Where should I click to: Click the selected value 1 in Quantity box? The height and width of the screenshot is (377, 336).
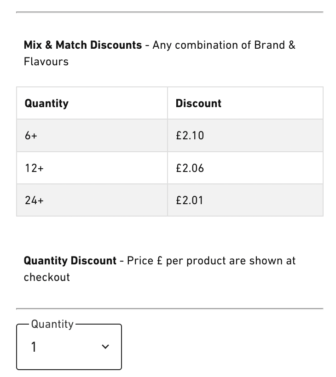point(34,347)
